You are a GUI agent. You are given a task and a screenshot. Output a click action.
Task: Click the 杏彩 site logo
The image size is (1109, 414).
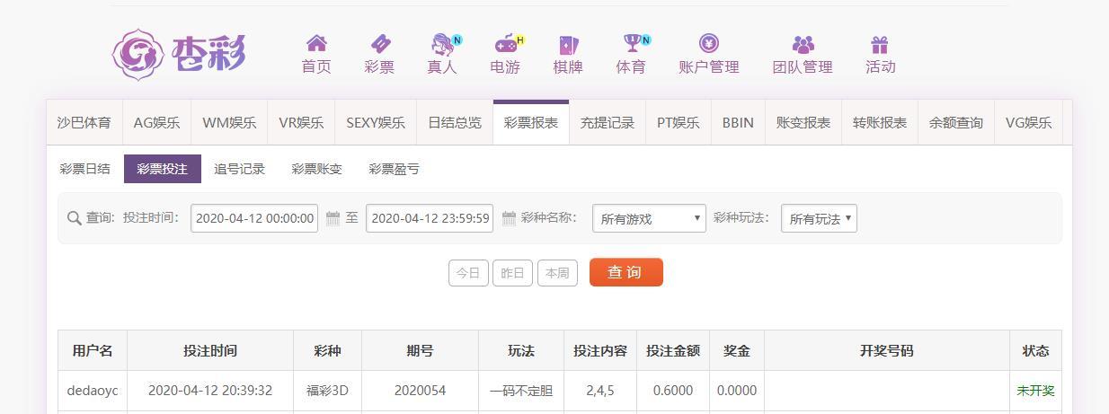pos(179,54)
